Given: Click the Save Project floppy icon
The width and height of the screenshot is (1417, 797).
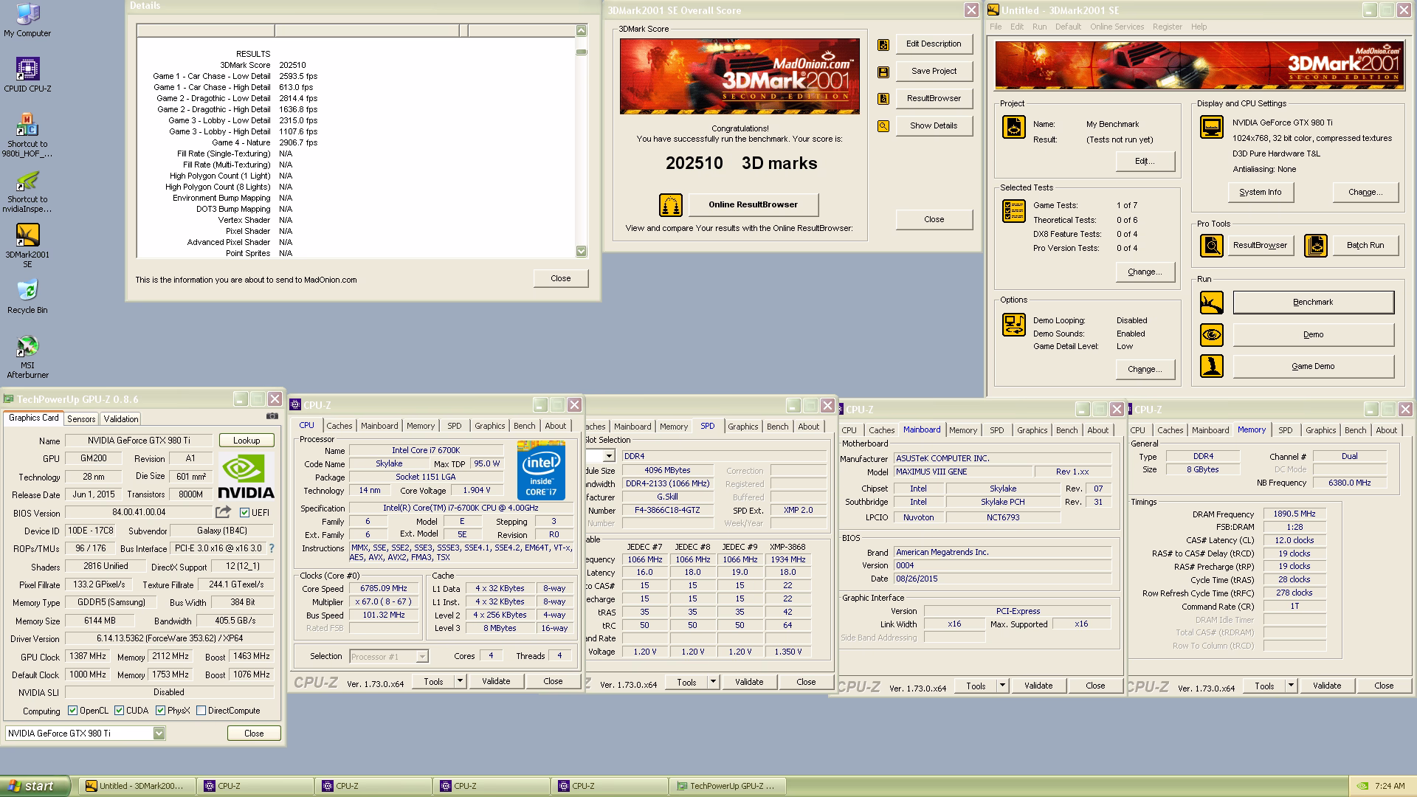Looking at the screenshot, I should [883, 72].
